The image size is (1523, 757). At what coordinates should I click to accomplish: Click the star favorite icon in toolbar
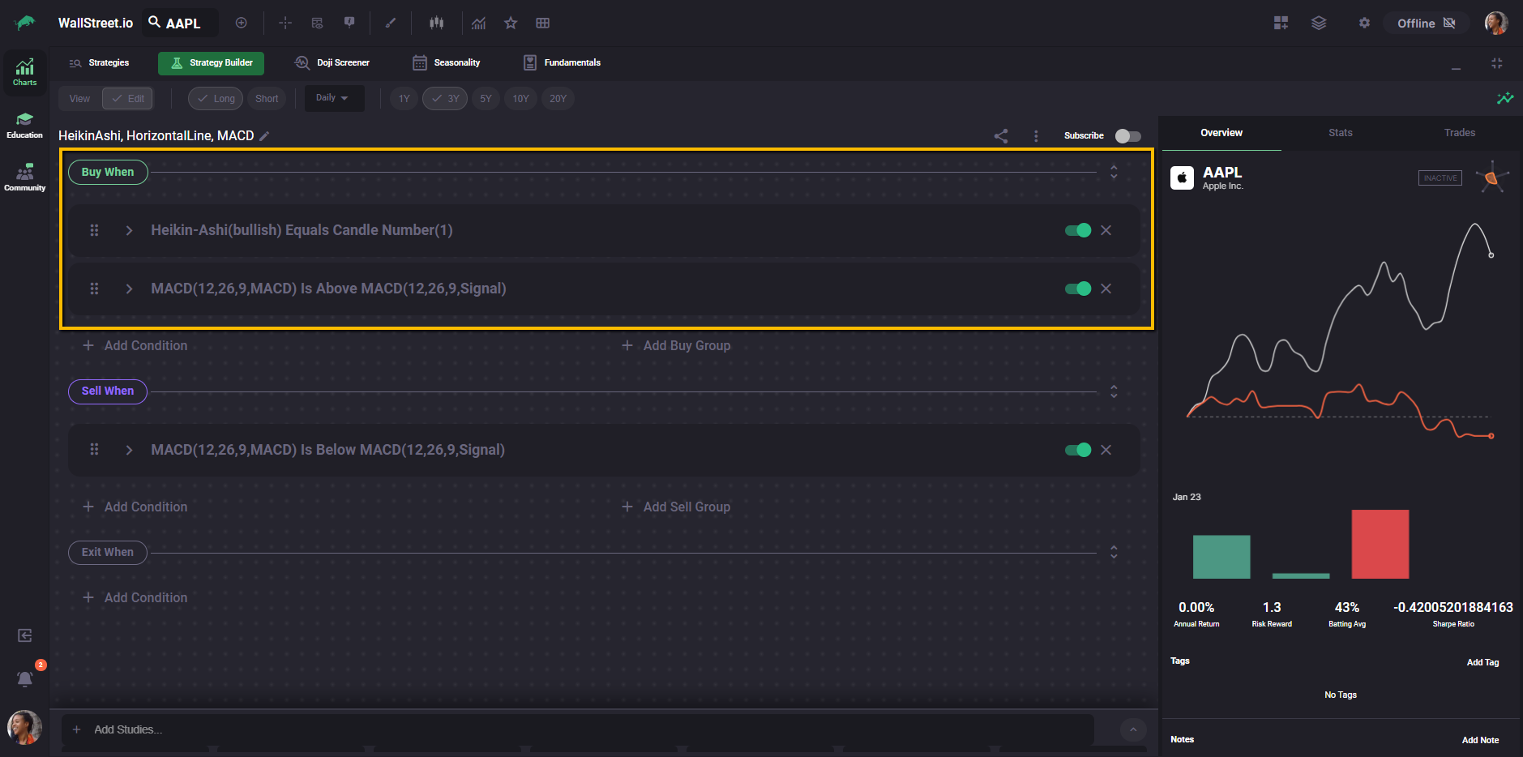point(511,24)
